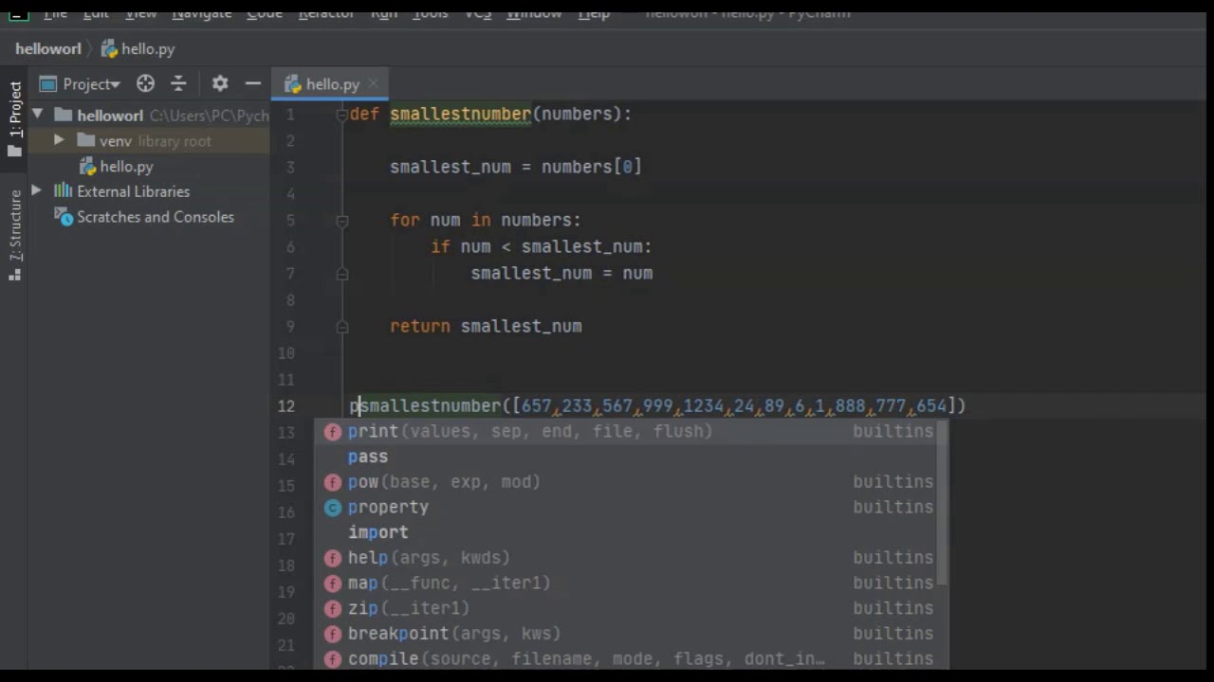Open the Help menu
1214x682 pixels.
(594, 13)
